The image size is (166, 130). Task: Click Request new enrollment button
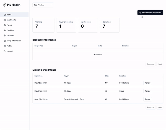[150, 13]
